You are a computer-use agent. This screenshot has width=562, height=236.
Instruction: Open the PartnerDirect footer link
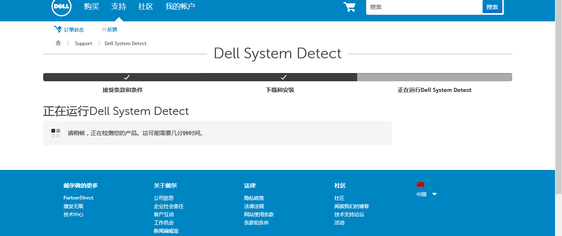pos(79,198)
